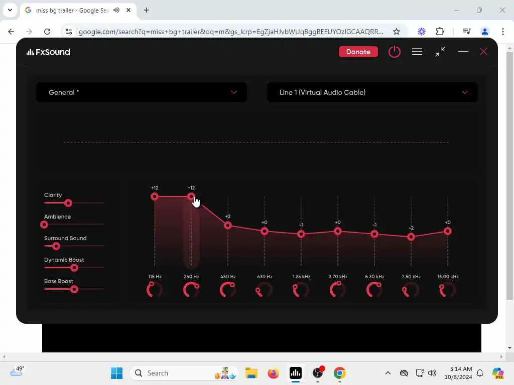Switch FxSound to mini mode
The width and height of the screenshot is (514, 385).
440,52
